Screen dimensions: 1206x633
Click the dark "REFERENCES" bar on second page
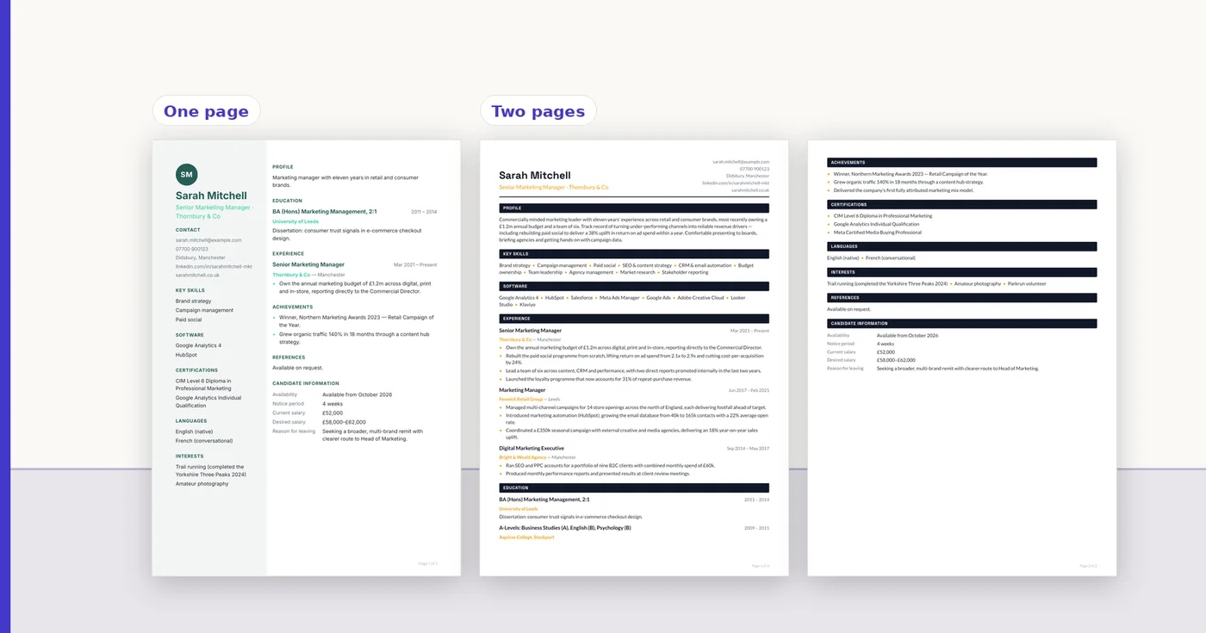coord(962,298)
